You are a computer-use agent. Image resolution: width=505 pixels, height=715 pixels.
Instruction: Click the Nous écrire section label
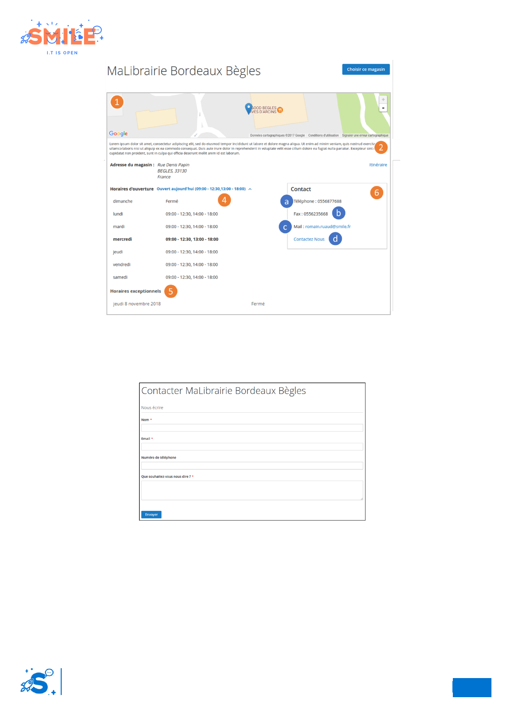[152, 408]
